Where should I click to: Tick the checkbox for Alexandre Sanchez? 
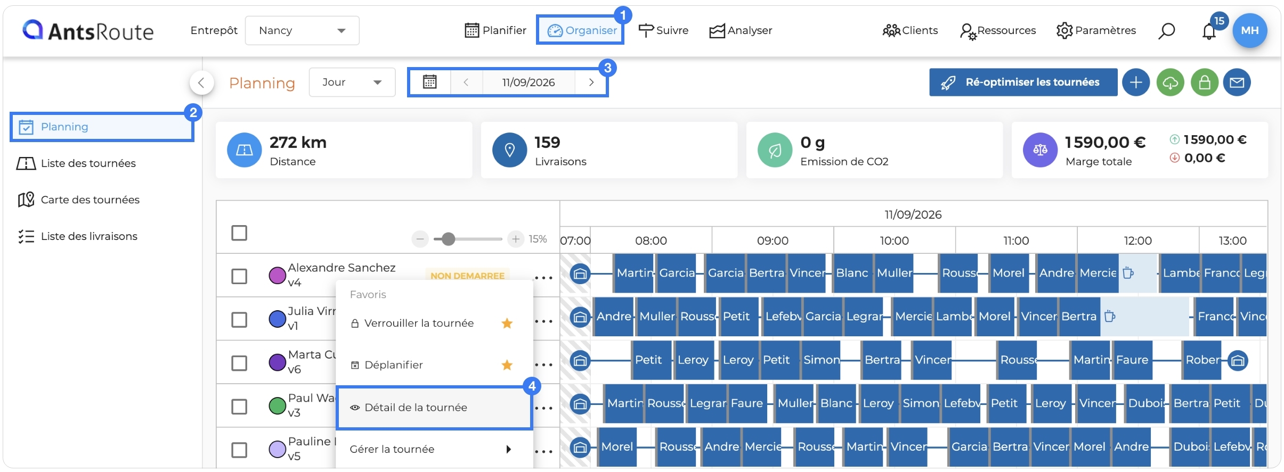(x=239, y=276)
